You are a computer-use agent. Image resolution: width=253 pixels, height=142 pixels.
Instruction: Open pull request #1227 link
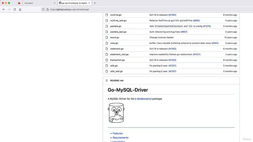(x=196, y=54)
